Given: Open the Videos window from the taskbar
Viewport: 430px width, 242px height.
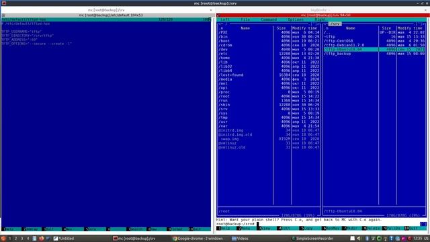Looking at the screenshot, I should [240, 239].
